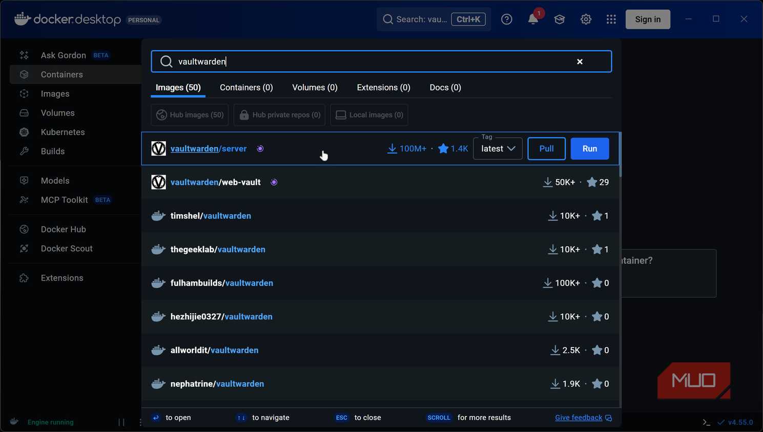763x432 pixels.
Task: Toggle the Local images (0) filter
Action: [x=369, y=115]
